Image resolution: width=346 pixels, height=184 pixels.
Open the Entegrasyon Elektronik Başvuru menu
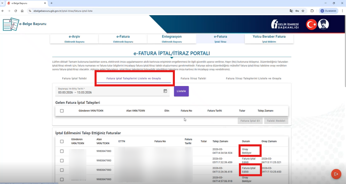(x=172, y=39)
